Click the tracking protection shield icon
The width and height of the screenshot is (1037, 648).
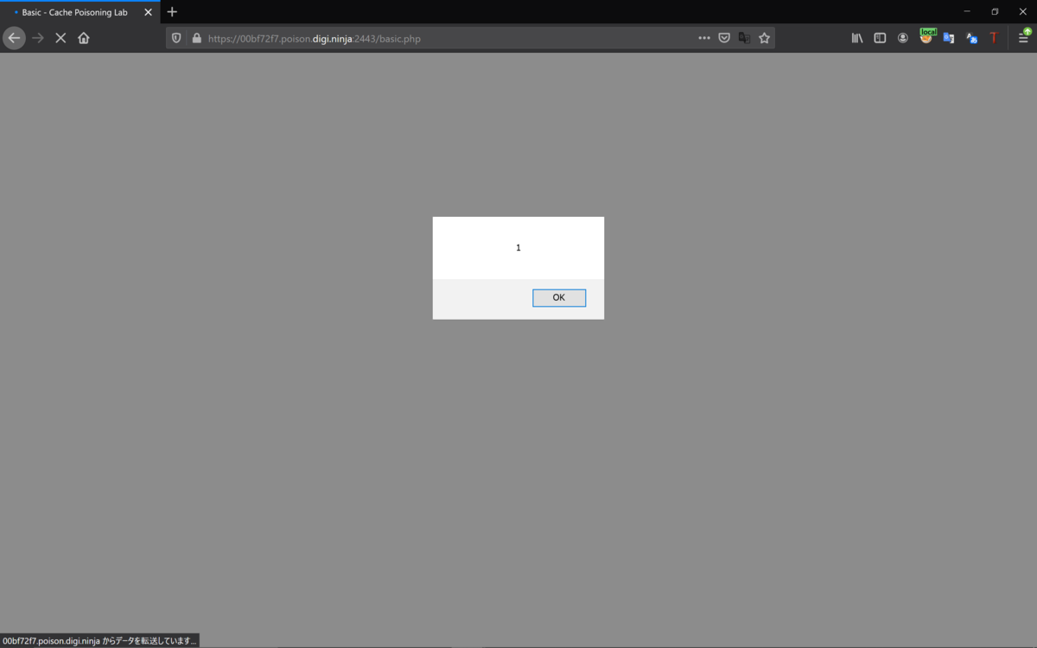176,37
